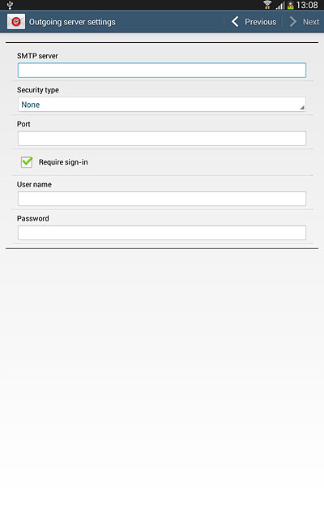Tap the clock showing 13:08

tap(307, 5)
